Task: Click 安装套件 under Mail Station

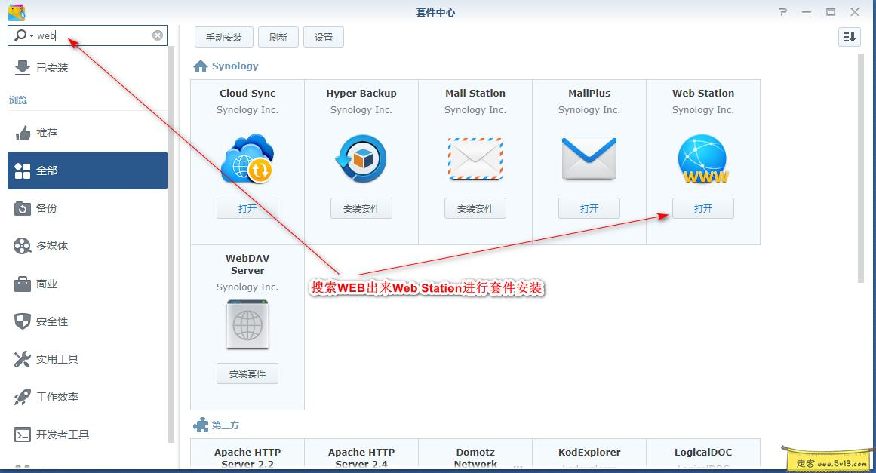Action: pos(475,208)
